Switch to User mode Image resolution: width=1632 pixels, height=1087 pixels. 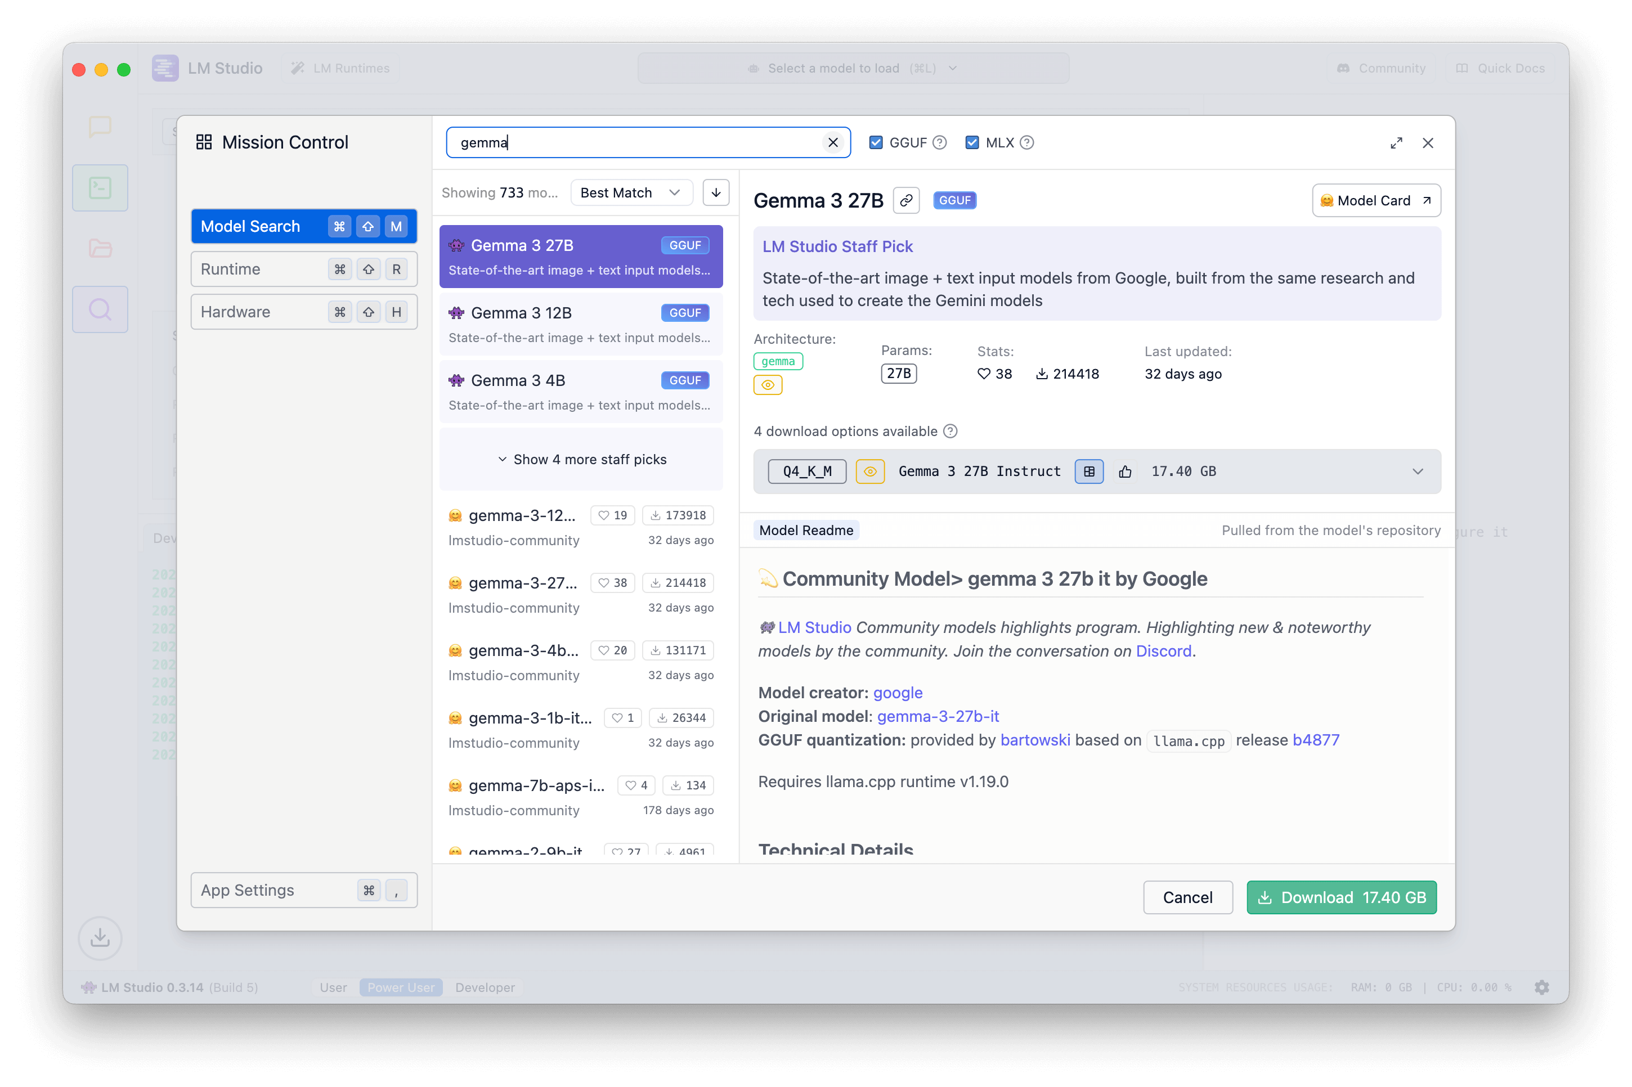tap(333, 987)
